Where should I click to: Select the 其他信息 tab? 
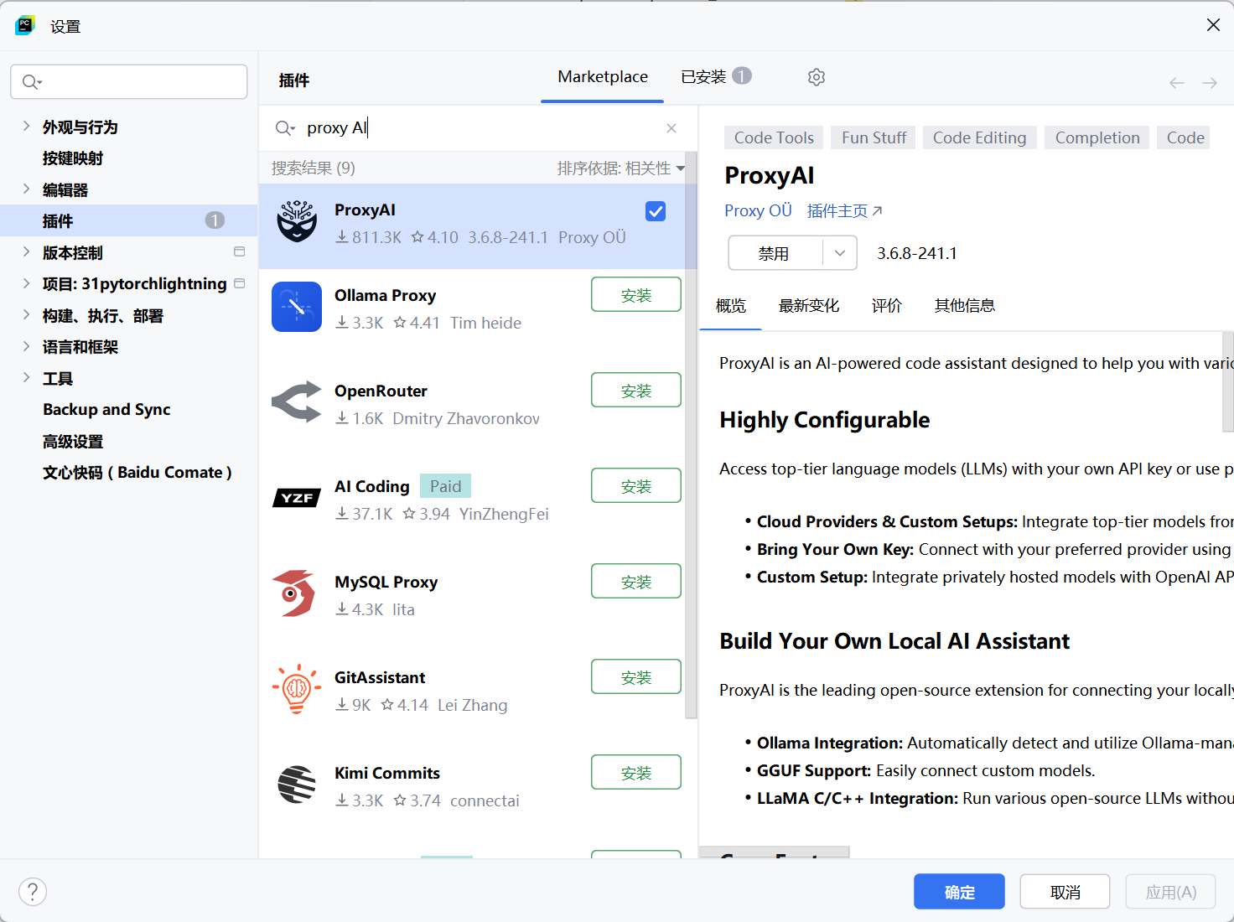click(x=965, y=306)
